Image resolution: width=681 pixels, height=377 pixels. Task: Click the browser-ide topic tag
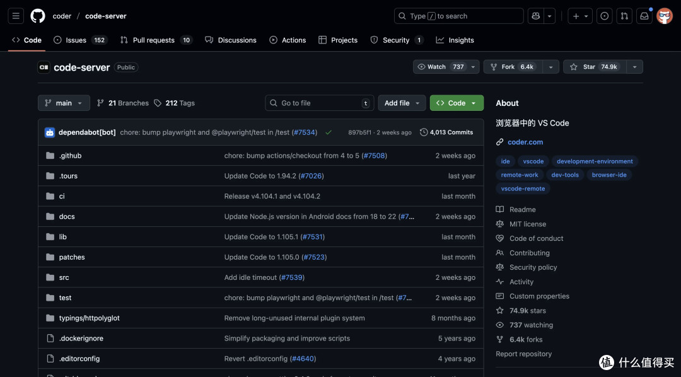point(609,175)
